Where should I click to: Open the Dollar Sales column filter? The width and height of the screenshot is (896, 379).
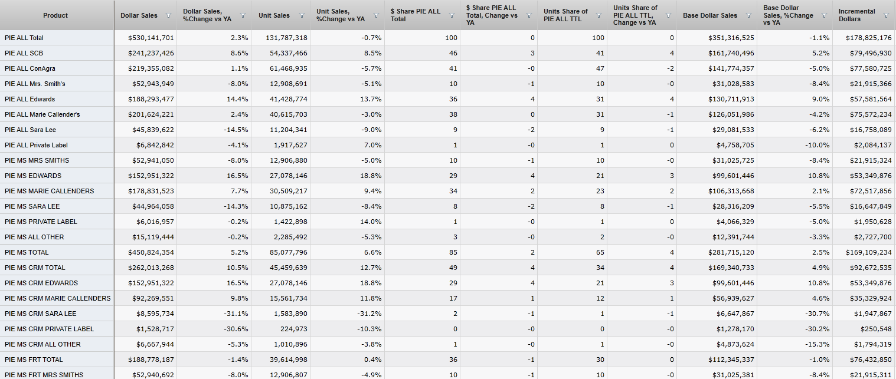(169, 16)
